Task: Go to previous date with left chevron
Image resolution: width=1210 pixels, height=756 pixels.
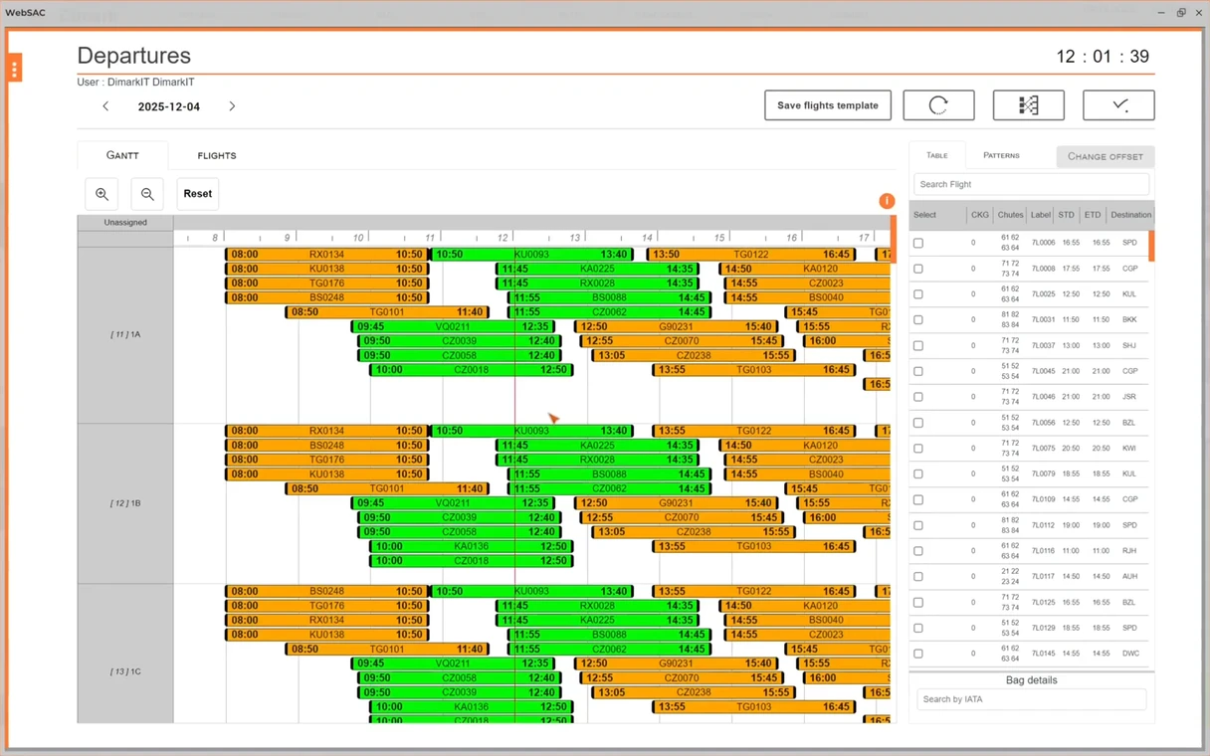Action: (106, 106)
